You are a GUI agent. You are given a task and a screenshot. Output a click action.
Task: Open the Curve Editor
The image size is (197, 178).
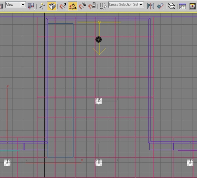pos(183,6)
